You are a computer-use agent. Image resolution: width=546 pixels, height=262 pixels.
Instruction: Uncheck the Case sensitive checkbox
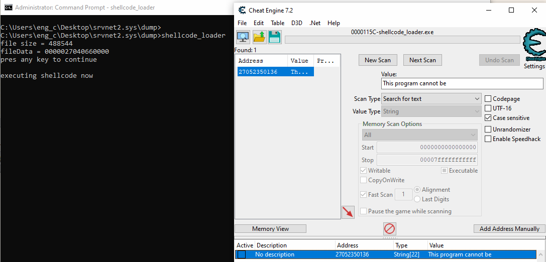coord(488,118)
